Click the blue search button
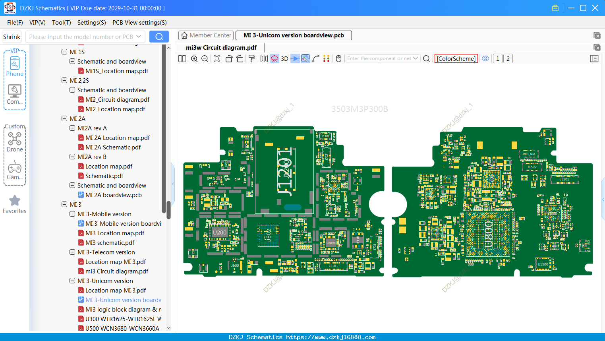Screen dimensions: 605x341 click(159, 37)
